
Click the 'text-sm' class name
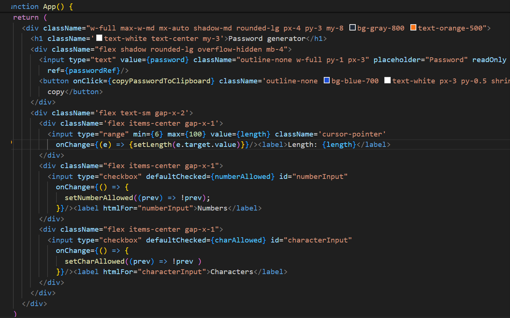pyautogui.click(x=135, y=113)
